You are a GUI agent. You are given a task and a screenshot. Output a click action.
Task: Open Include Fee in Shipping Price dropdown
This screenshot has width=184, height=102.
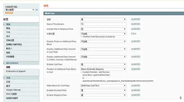point(103,29)
